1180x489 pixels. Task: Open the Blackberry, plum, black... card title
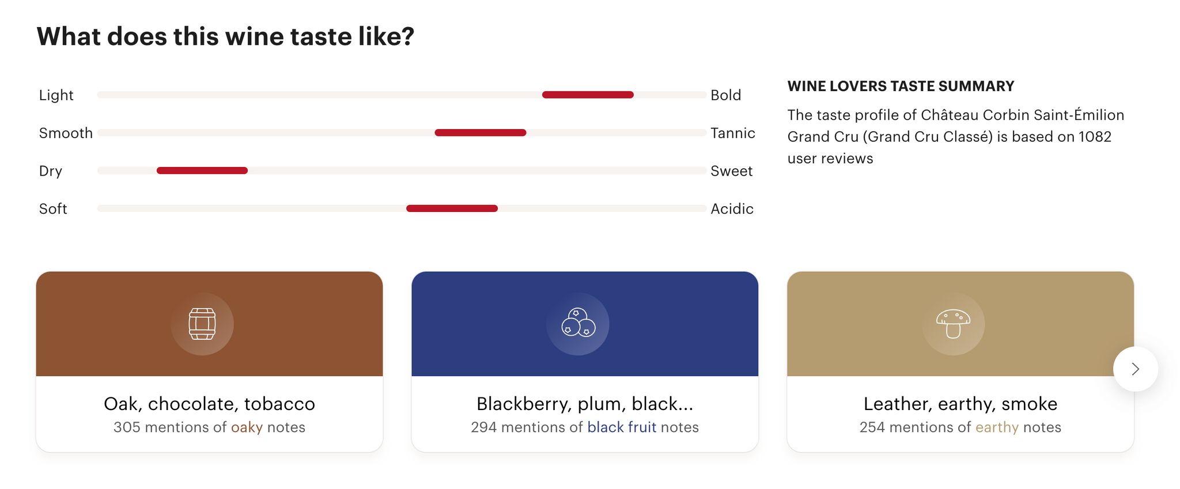pyautogui.click(x=585, y=404)
